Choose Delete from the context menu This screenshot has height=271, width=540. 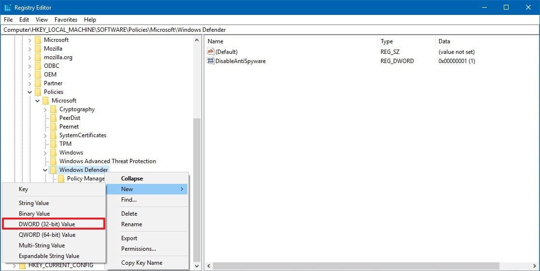[147, 213]
